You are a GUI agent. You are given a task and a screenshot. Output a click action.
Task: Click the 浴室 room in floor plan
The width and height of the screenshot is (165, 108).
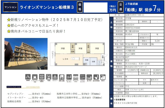93,61
